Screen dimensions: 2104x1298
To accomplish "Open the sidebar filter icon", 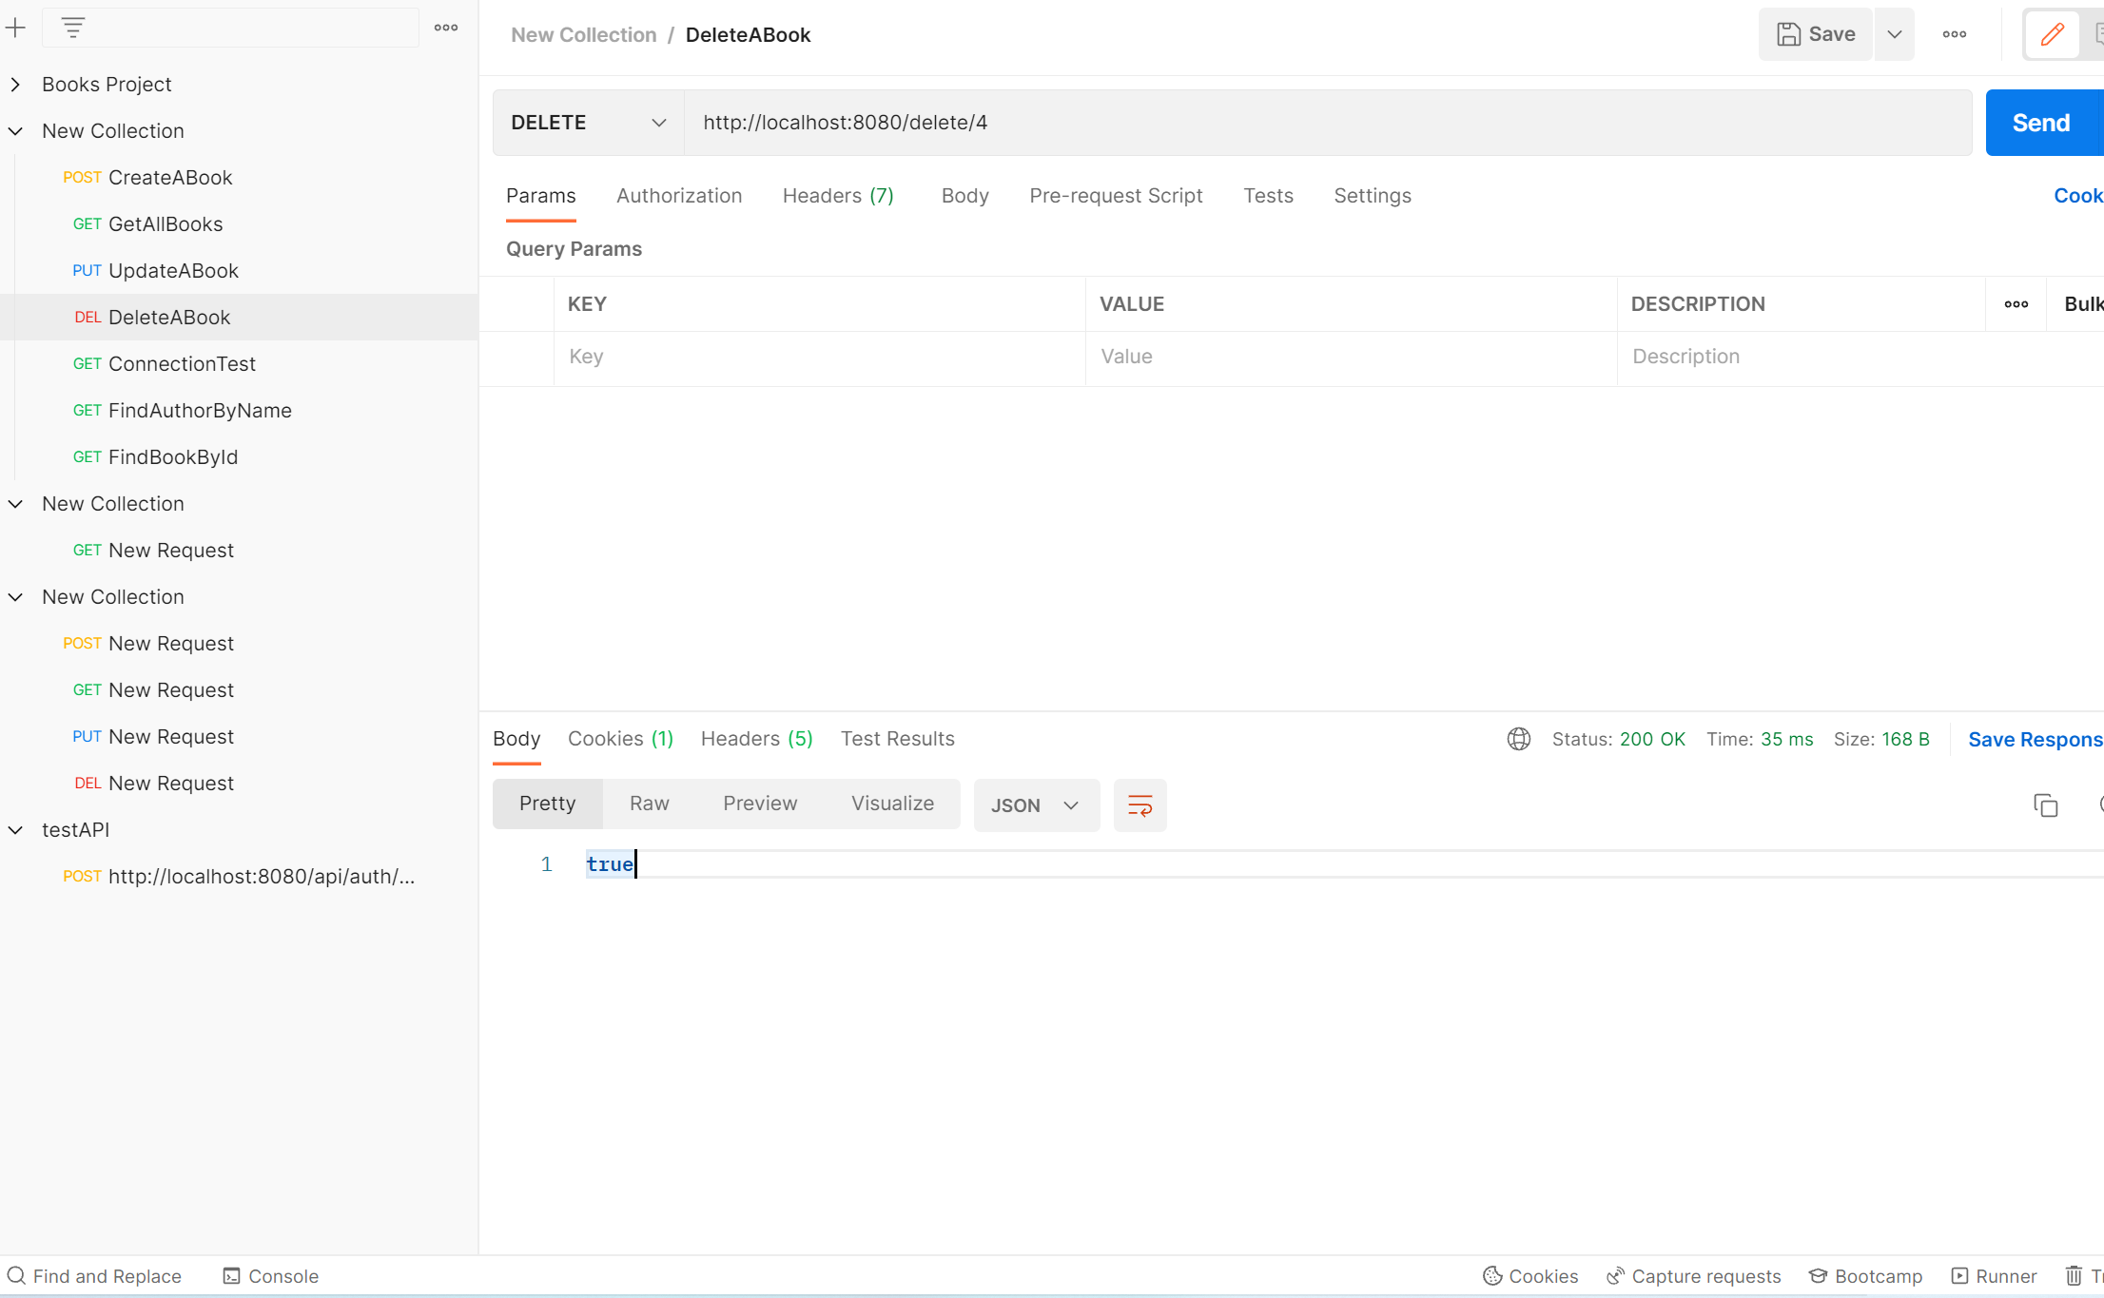I will coord(72,28).
